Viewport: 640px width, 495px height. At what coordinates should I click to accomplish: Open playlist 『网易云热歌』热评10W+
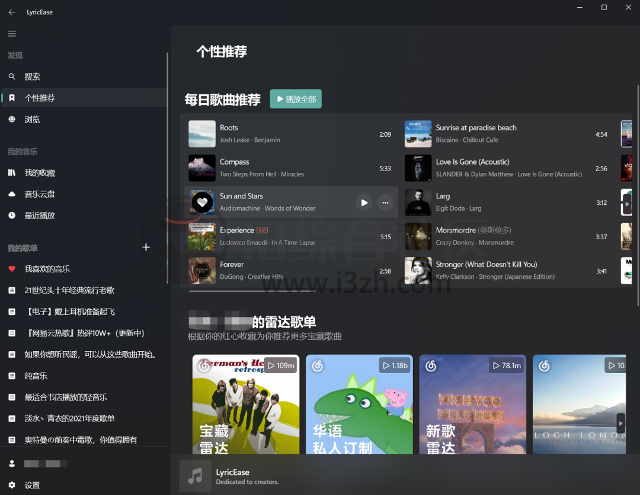click(84, 333)
